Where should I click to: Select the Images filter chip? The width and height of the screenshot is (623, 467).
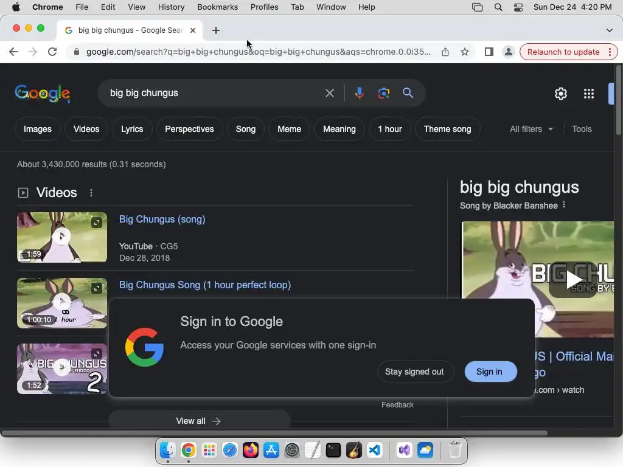pyautogui.click(x=37, y=129)
